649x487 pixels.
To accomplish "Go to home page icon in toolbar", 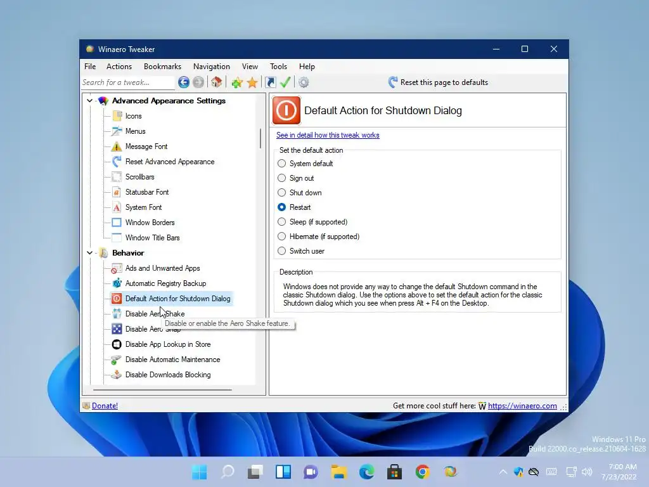I will click(x=217, y=82).
